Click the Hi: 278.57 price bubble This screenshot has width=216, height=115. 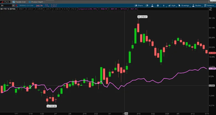(142, 17)
